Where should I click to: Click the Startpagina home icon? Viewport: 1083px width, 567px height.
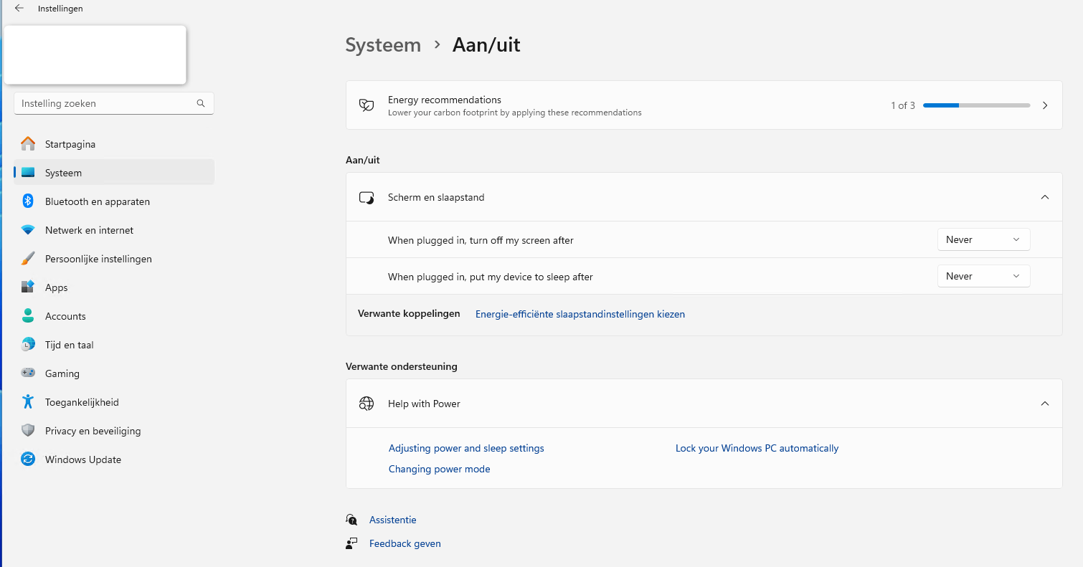click(x=28, y=144)
